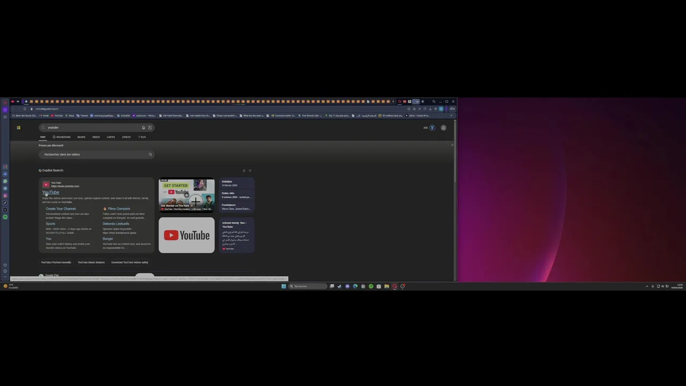Click the thumbs-up feedback icon
Viewport: 686px width, 386px height.
(244, 171)
